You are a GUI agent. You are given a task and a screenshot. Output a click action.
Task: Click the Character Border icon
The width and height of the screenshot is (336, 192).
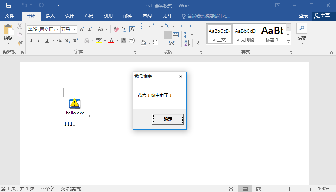(x=132, y=29)
